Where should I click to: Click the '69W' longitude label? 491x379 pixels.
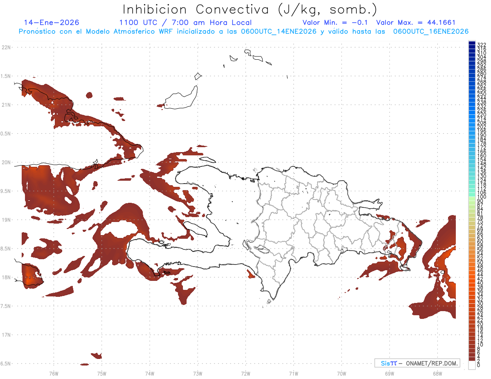(x=389, y=373)
